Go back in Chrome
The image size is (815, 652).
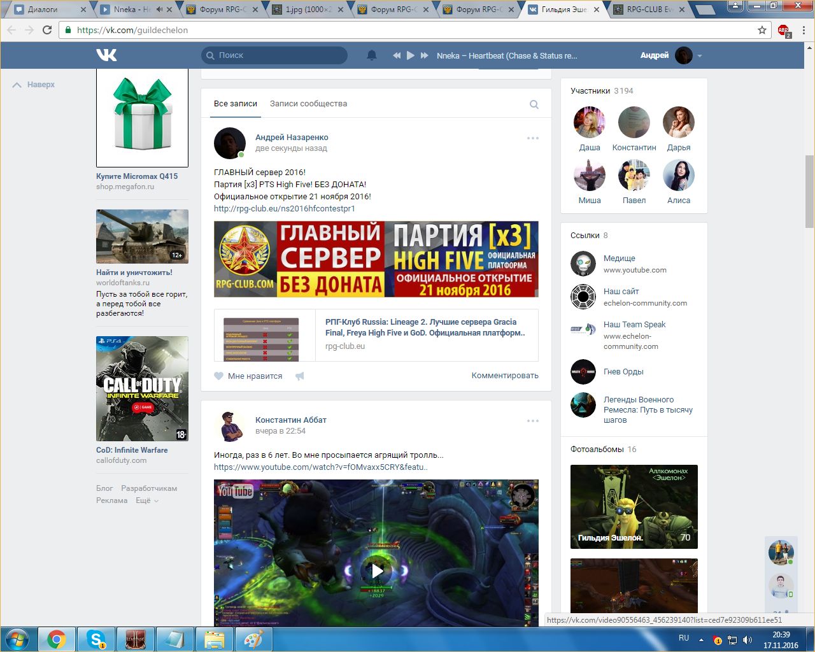(11, 30)
